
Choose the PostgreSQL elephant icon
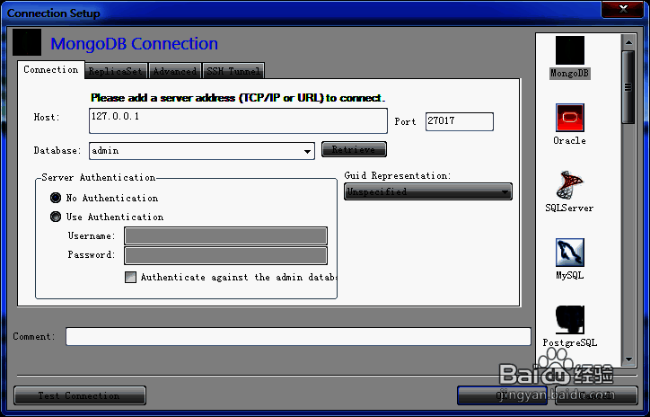569,319
